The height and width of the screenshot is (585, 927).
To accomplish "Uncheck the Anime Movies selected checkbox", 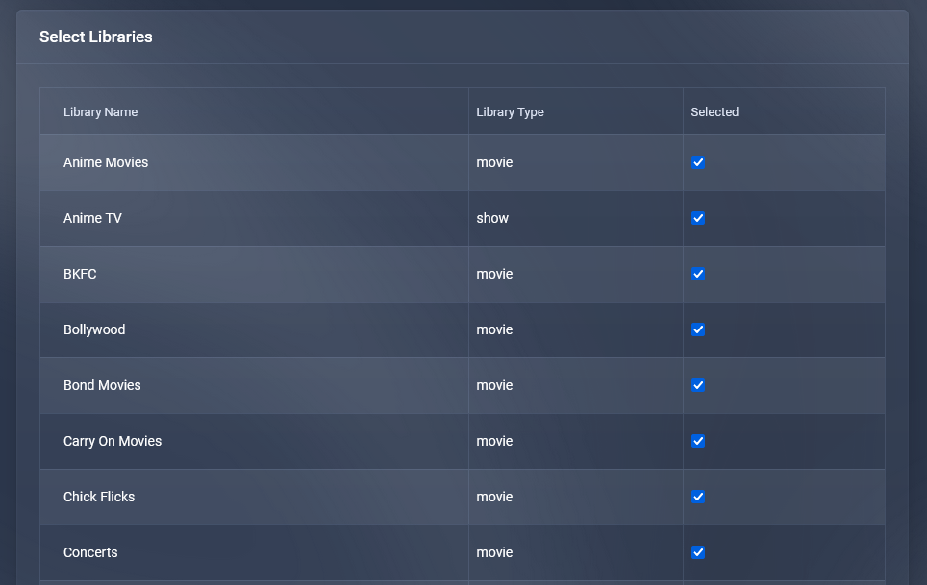I will coord(698,162).
